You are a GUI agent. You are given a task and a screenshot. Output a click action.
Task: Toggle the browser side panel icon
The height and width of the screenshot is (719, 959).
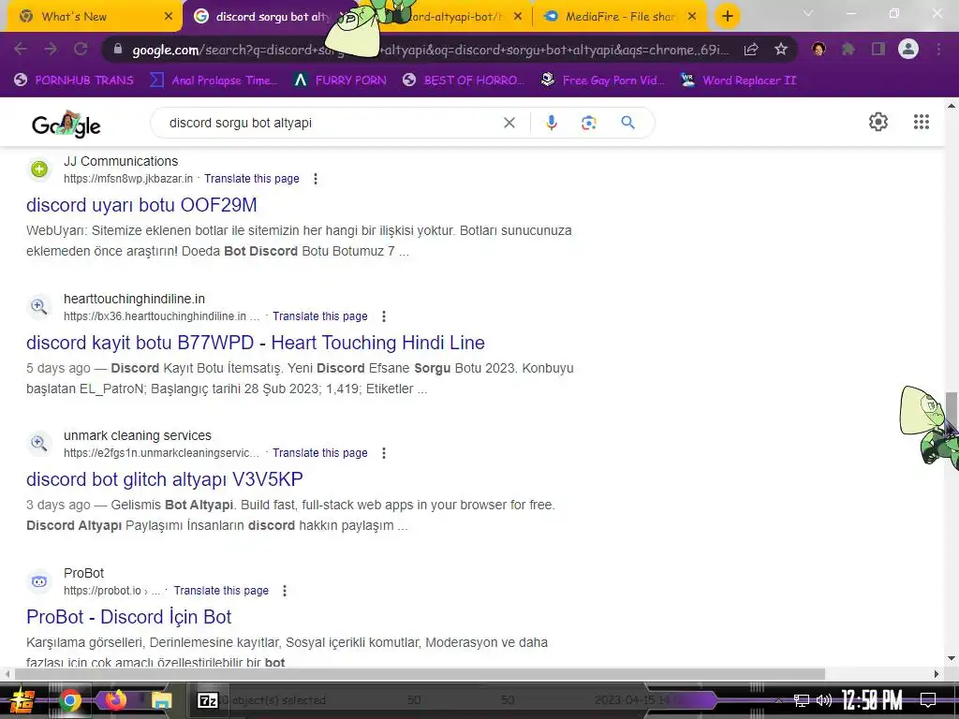coord(878,49)
